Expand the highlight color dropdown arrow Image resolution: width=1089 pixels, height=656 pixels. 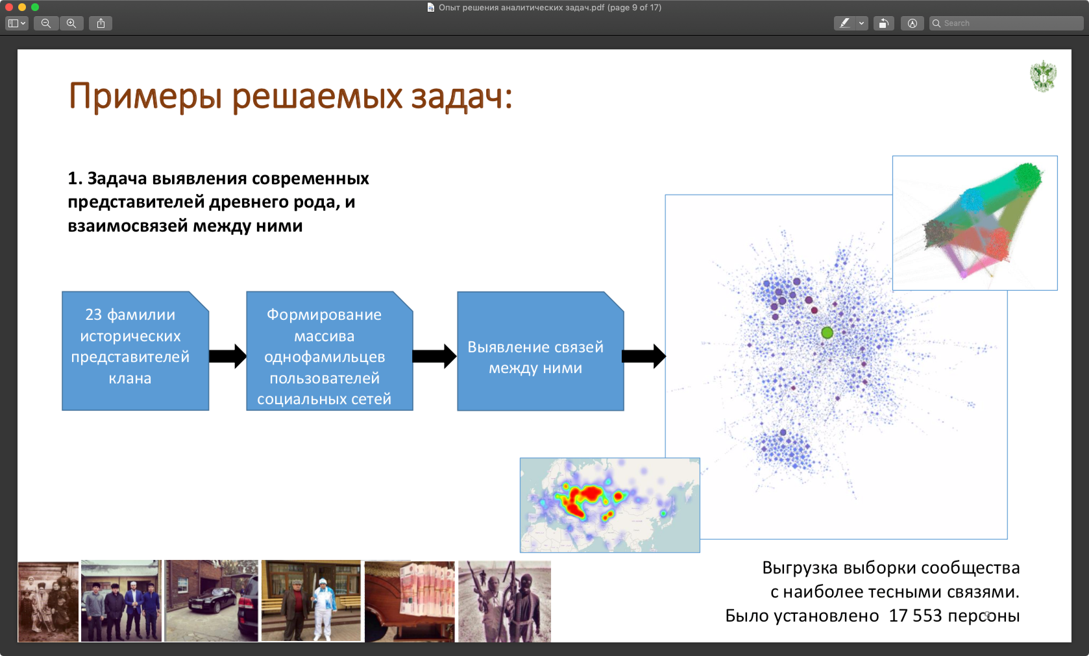(x=861, y=23)
